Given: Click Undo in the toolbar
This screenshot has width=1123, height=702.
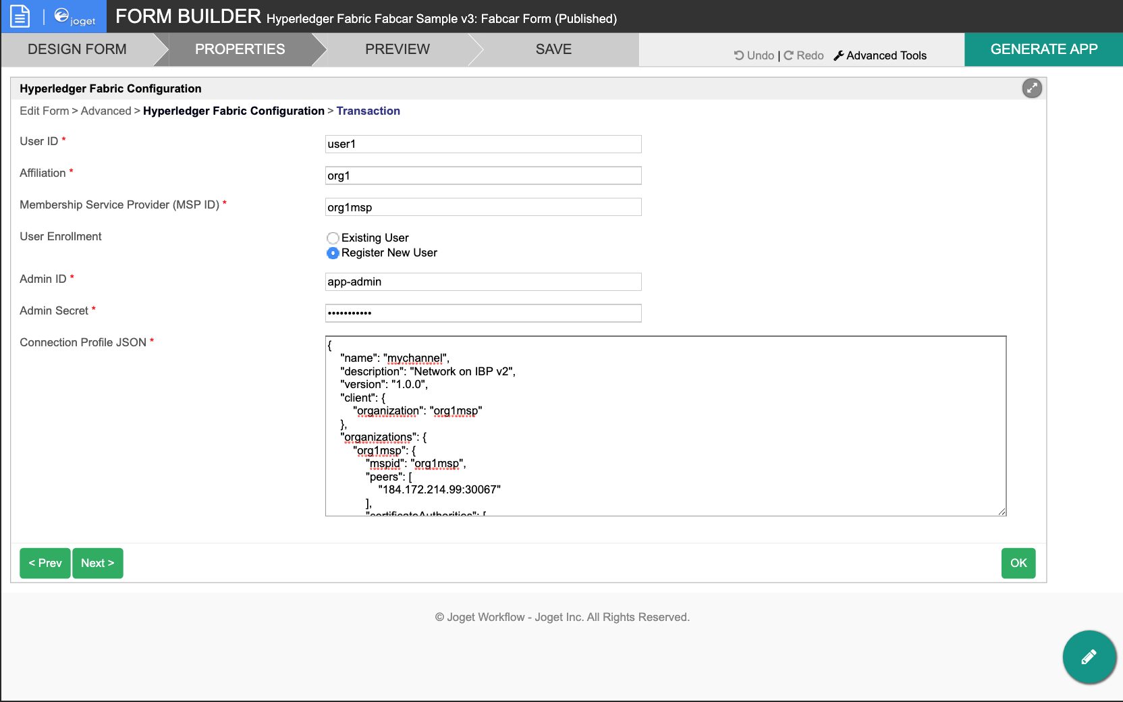Looking at the screenshot, I should tap(754, 55).
